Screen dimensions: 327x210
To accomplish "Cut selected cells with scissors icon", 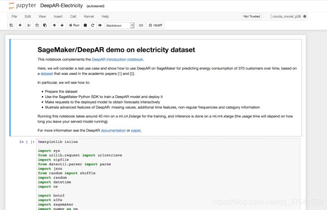I will pyautogui.click(x=29, y=25).
